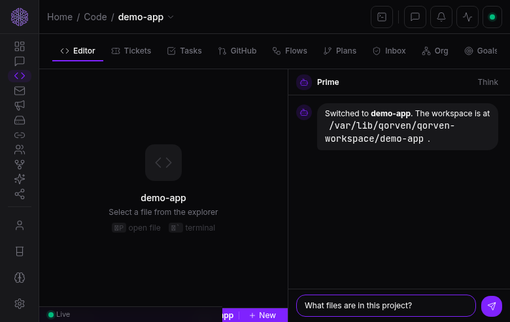
Task: Open the activity pulse button
Action: (467, 17)
